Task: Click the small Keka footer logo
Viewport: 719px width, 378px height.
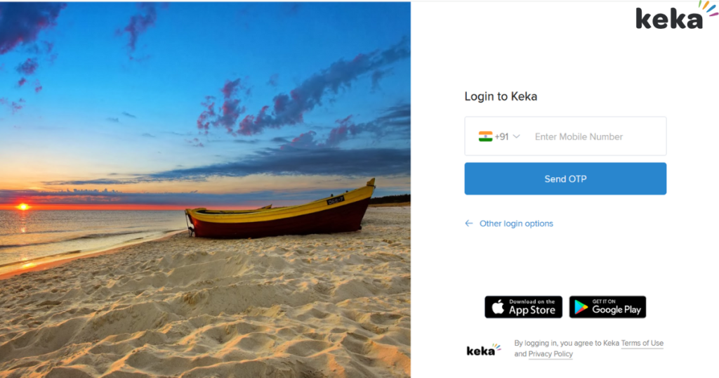Action: click(483, 350)
